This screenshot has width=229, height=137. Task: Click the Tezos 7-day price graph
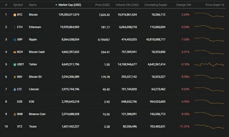coord(209,127)
